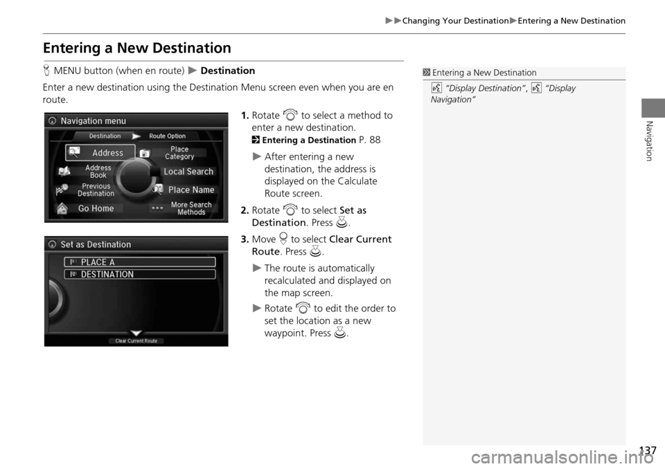Image resolution: width=665 pixels, height=469 pixels.
Task: Click the down arrow above Clear Current Route
Action: pos(136,333)
